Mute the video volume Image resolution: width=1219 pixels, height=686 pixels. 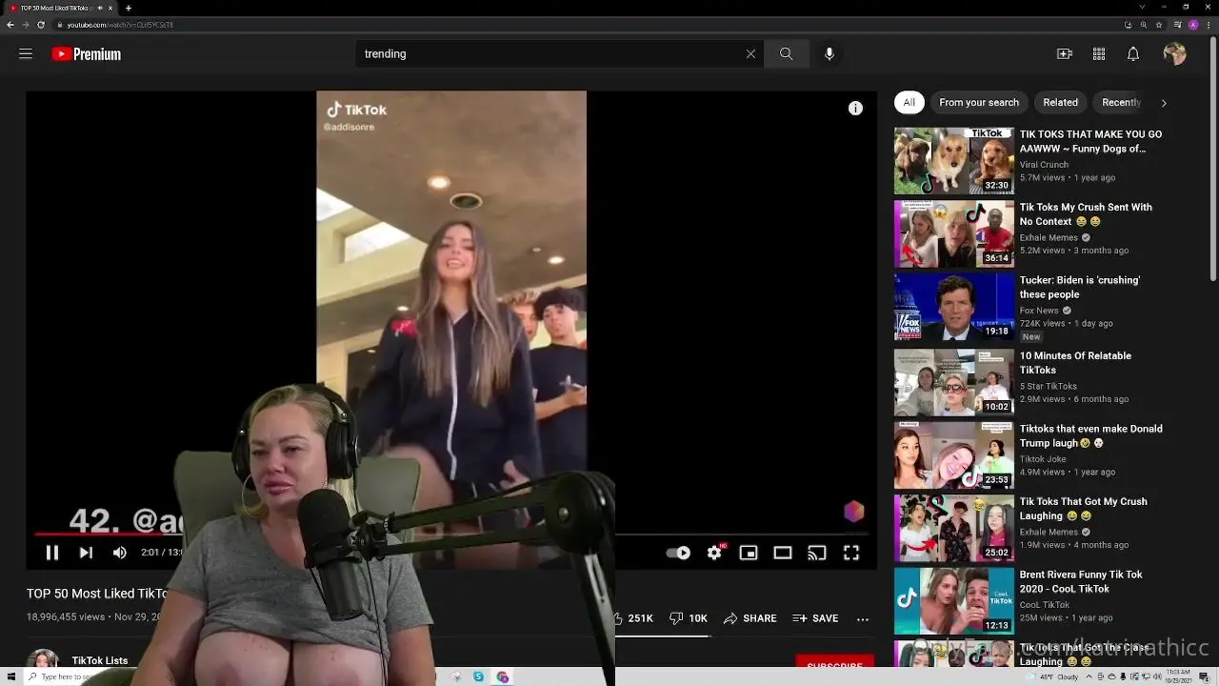(119, 553)
